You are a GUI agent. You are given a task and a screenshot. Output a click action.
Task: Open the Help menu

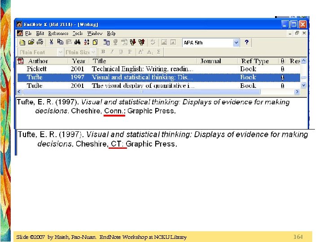111,33
